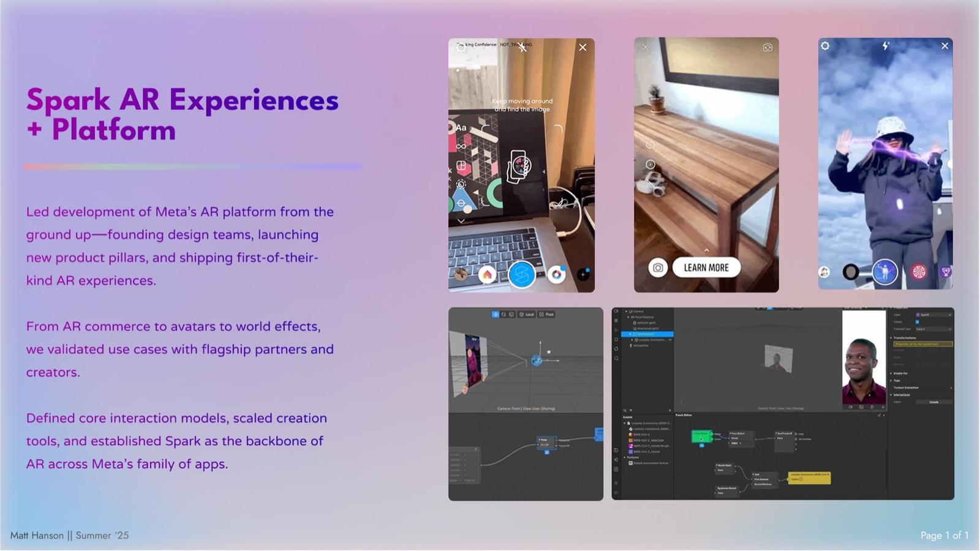Viewport: 980px width, 551px height.
Task: Click the yellow material patch node
Action: point(809,477)
